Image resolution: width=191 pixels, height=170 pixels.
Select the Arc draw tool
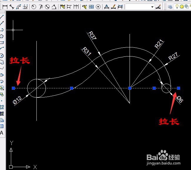(2, 49)
